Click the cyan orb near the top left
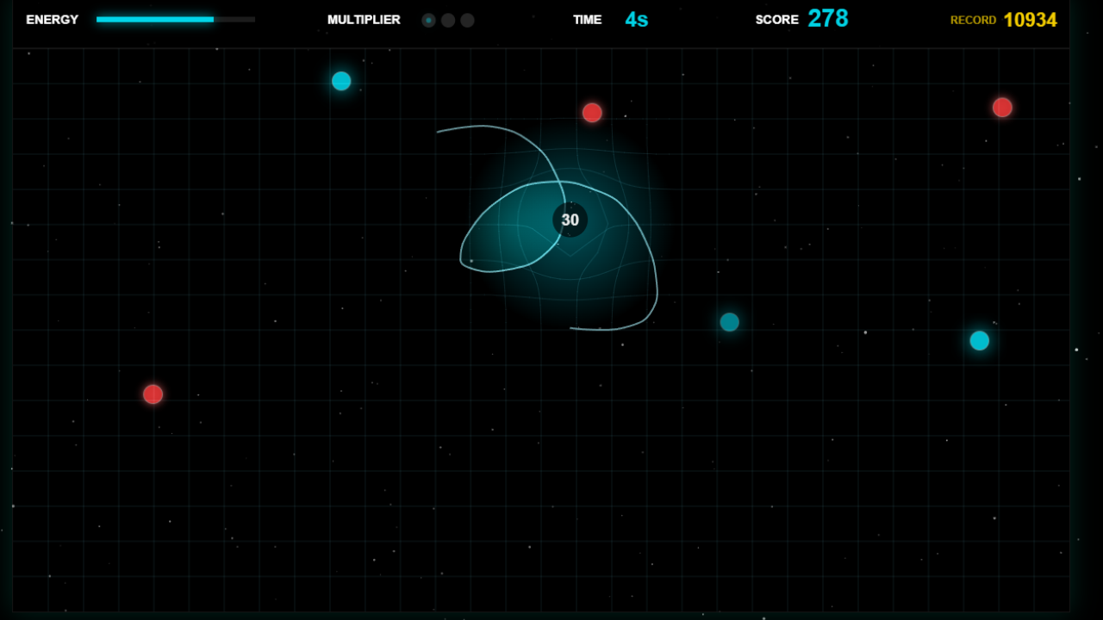 tap(341, 80)
